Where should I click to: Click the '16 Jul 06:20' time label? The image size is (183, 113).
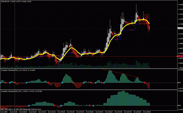click(x=109, y=112)
